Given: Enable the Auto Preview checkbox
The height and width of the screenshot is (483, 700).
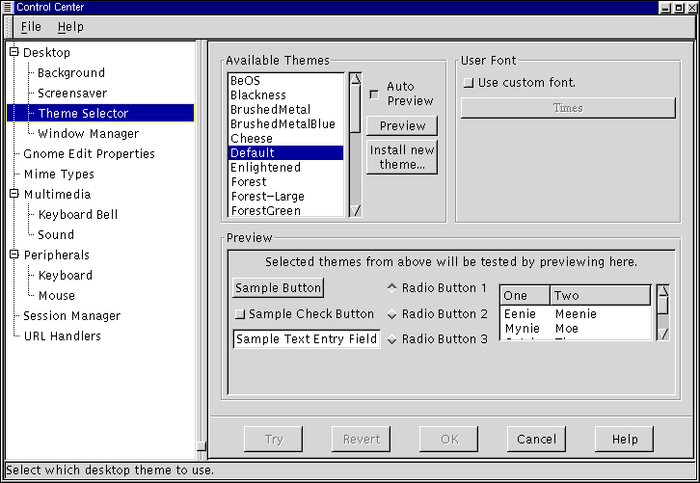Looking at the screenshot, I should [374, 94].
